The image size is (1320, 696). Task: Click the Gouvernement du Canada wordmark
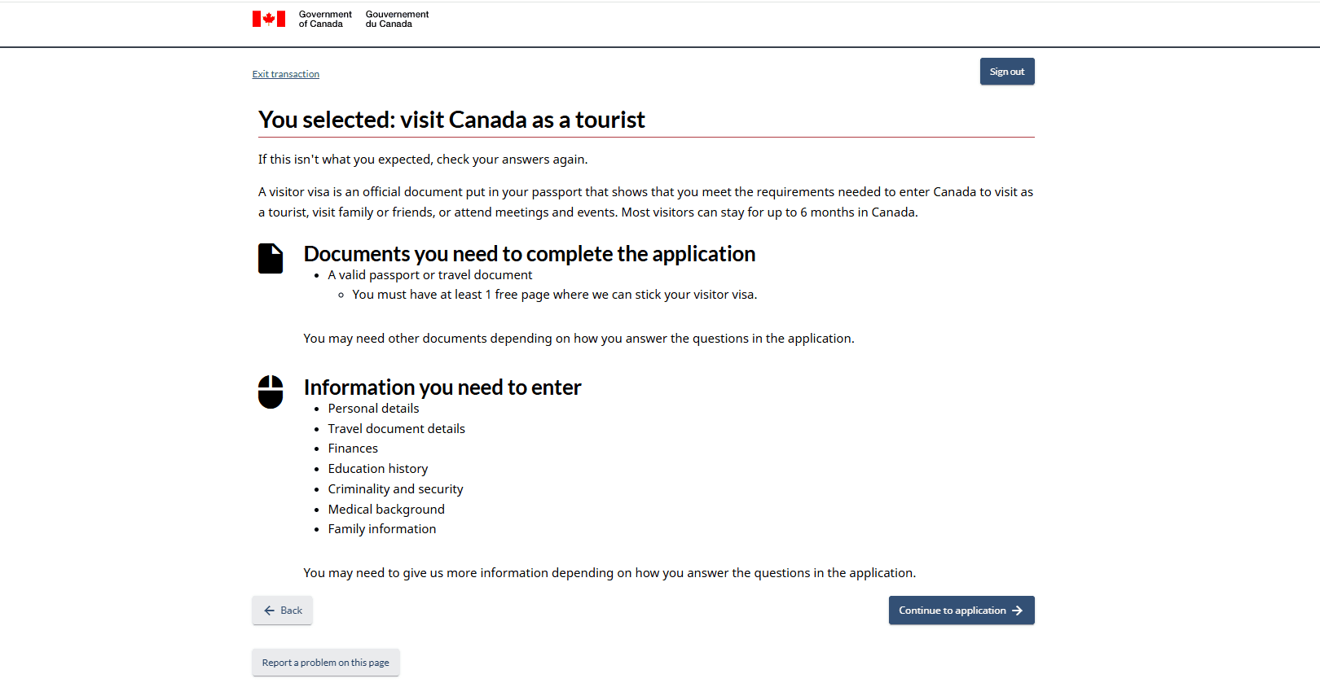(x=397, y=19)
